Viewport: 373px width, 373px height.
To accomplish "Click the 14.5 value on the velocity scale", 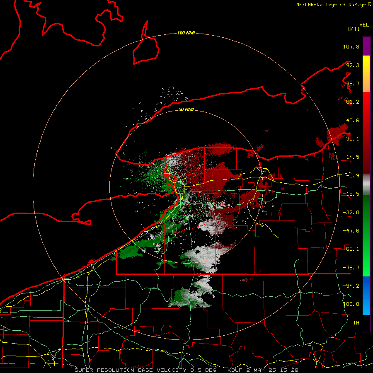I will tap(353, 157).
